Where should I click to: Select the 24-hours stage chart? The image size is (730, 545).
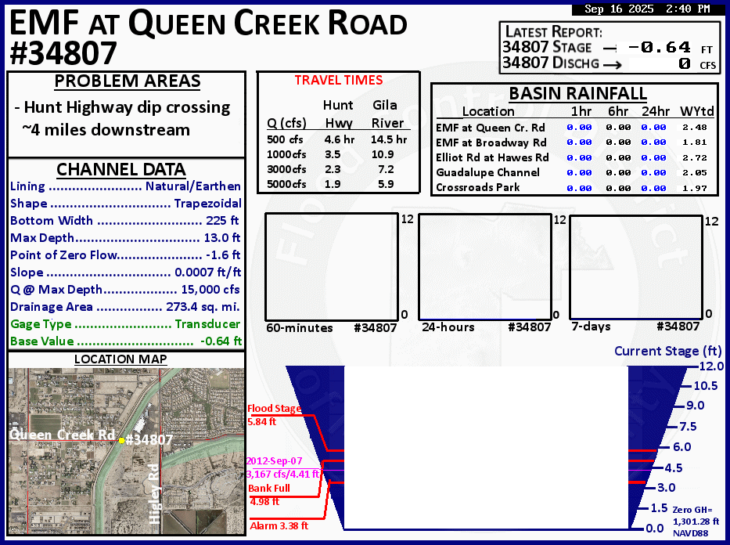click(484, 267)
